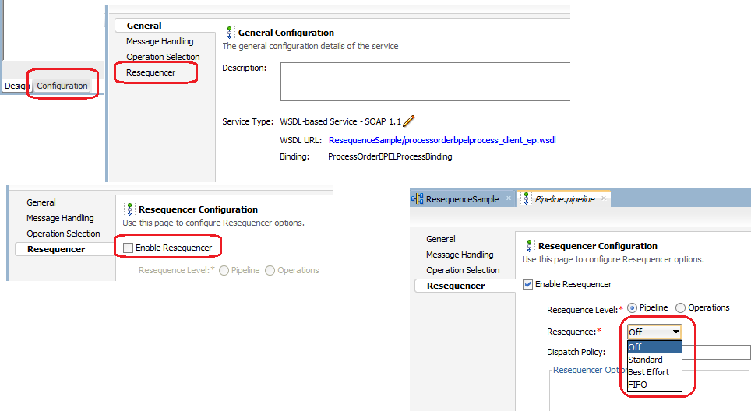Click inside the Description text box
The height and width of the screenshot is (411, 751).
[x=425, y=81]
